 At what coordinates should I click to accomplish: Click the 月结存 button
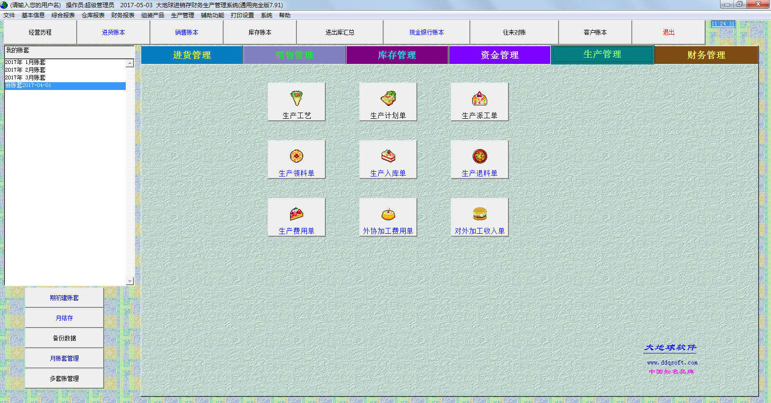[x=64, y=318]
